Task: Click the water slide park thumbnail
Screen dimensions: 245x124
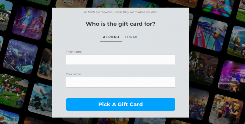Action: pos(210,34)
